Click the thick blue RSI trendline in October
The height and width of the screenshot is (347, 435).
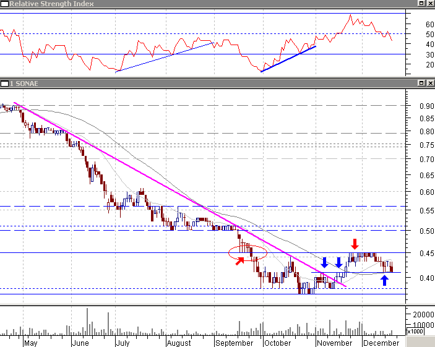tap(288, 59)
